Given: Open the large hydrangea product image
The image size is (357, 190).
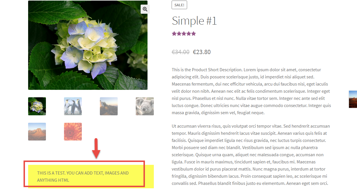Looking at the screenshot, I should pos(88,45).
